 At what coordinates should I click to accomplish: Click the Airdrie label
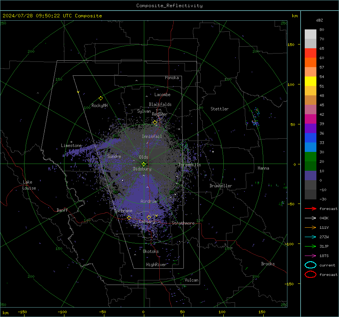coord(148,201)
